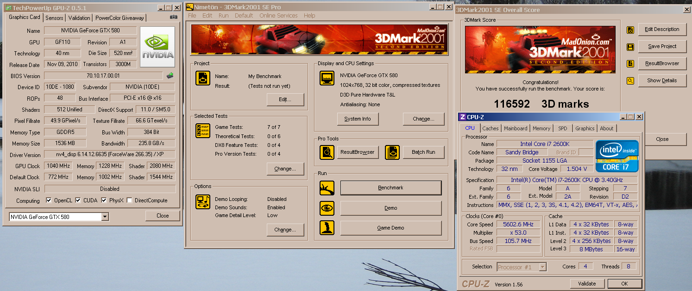Select the Graphics Card tab in GPU-Z

(x=25, y=17)
